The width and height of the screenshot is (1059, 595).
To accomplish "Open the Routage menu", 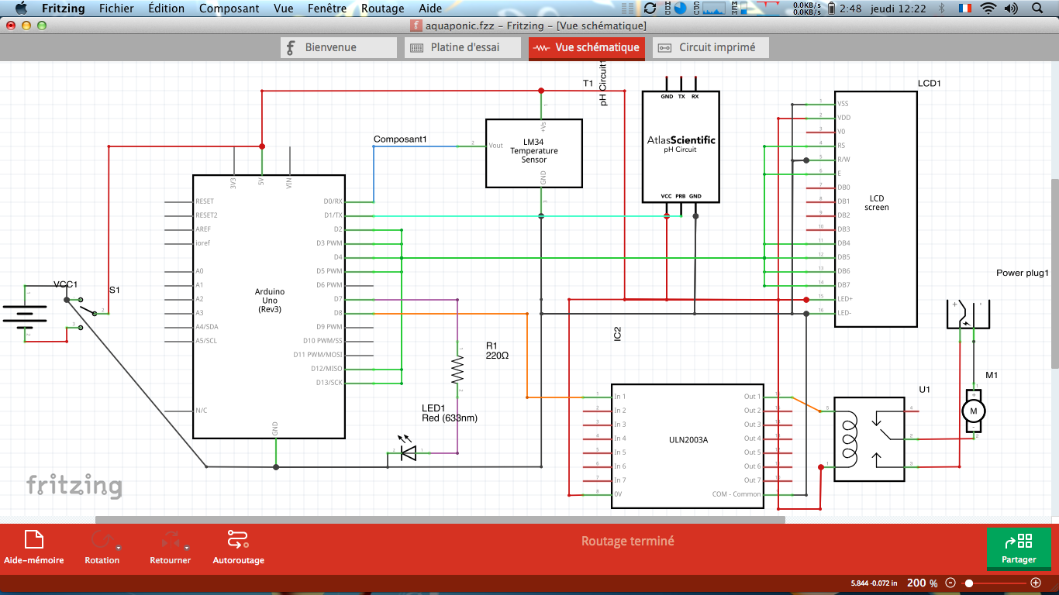I will coord(382,9).
